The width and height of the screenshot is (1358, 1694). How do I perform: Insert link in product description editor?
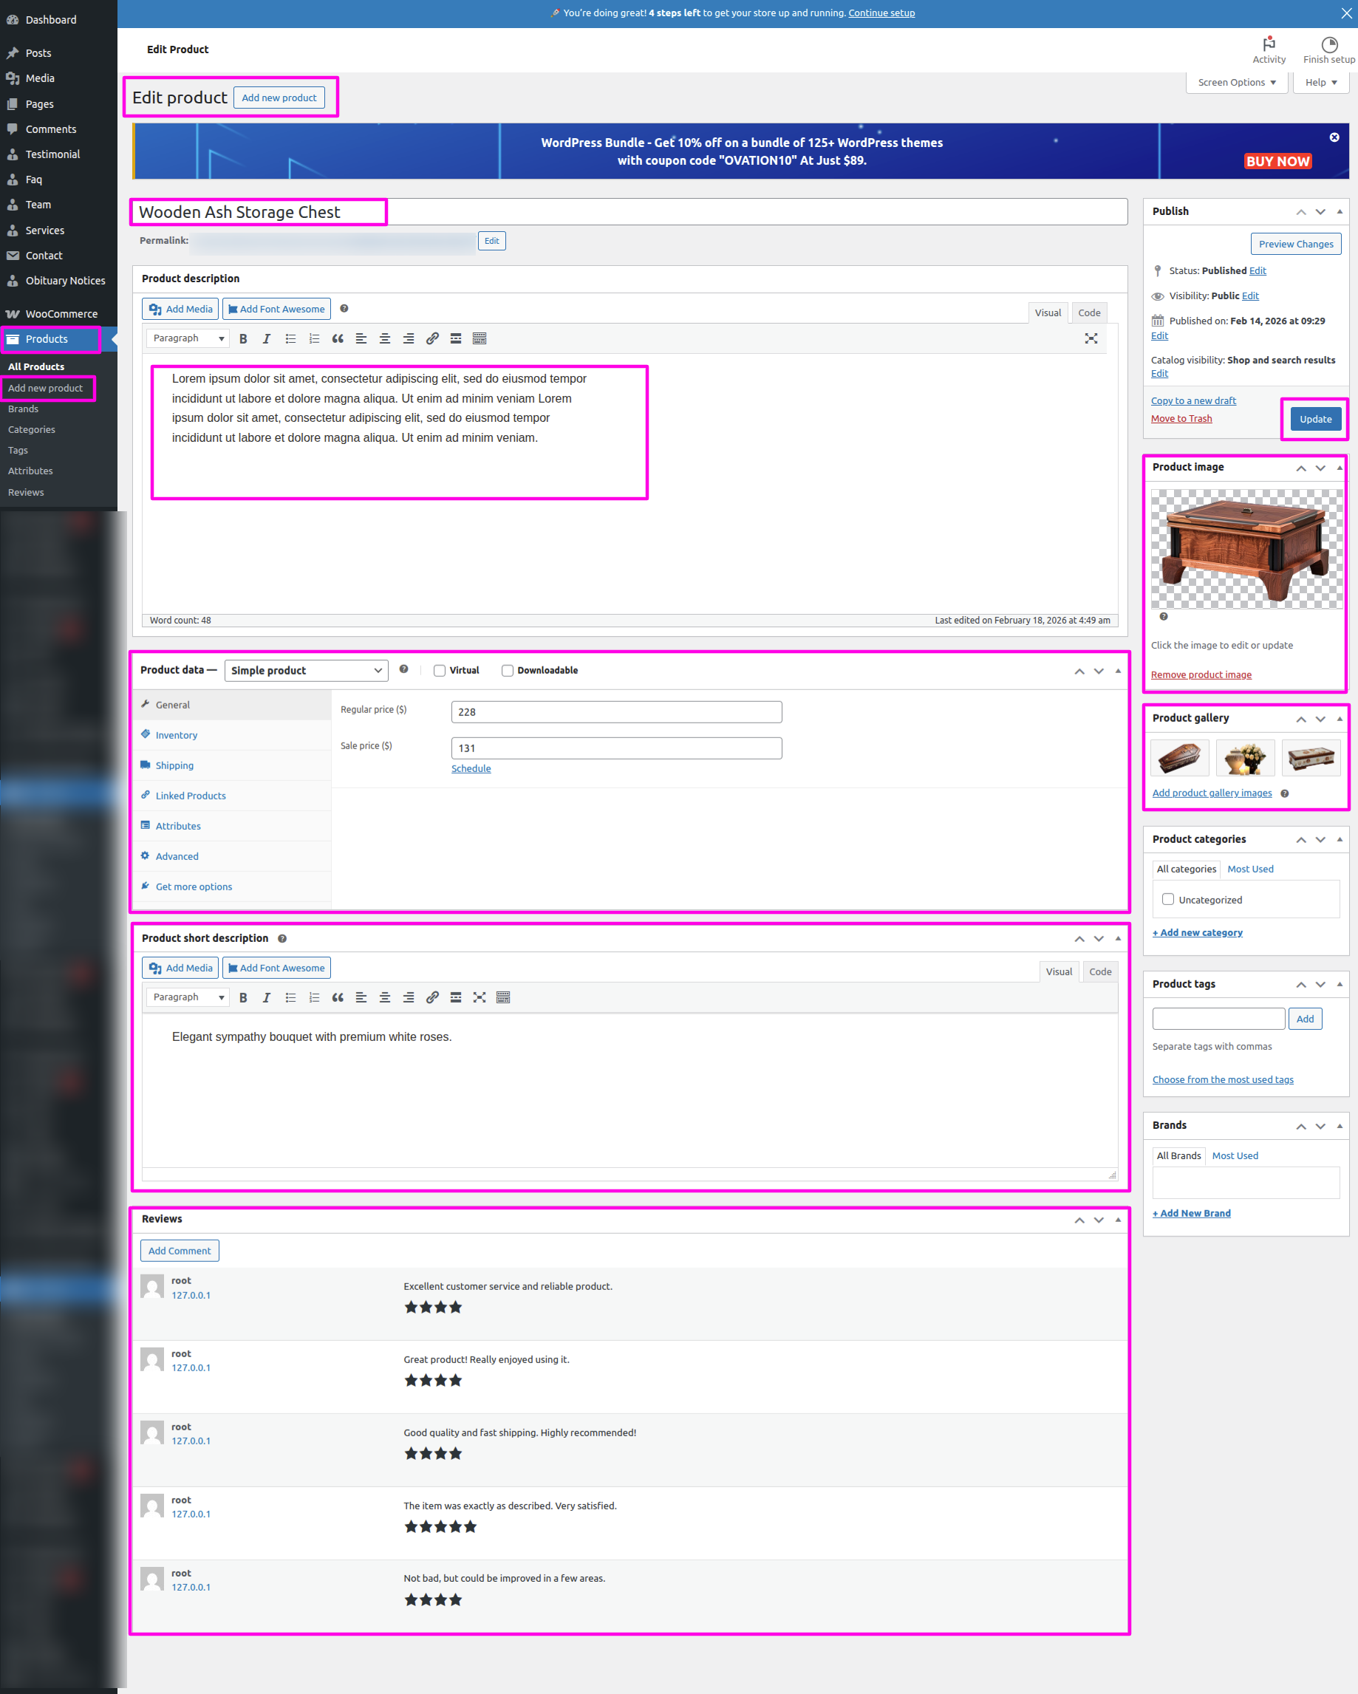tap(432, 338)
